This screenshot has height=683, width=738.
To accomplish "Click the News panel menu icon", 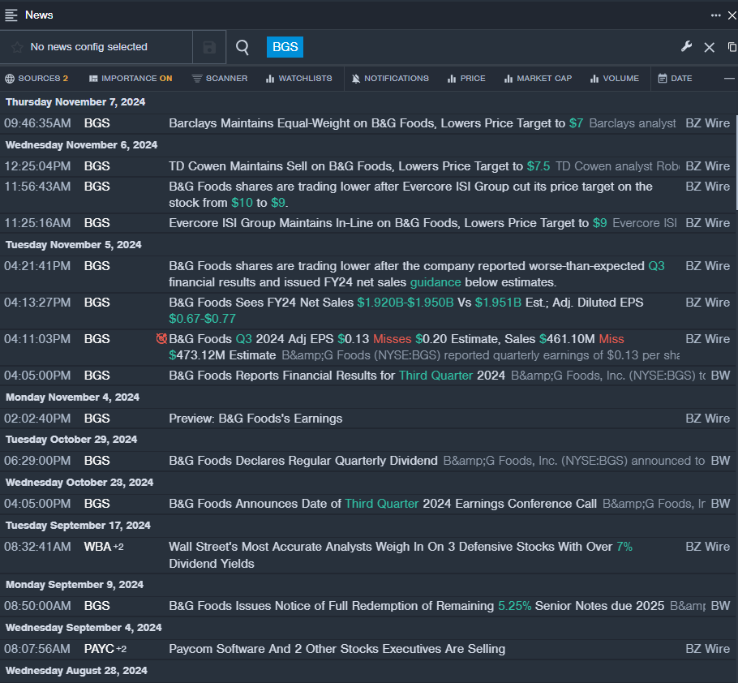I will coord(11,15).
